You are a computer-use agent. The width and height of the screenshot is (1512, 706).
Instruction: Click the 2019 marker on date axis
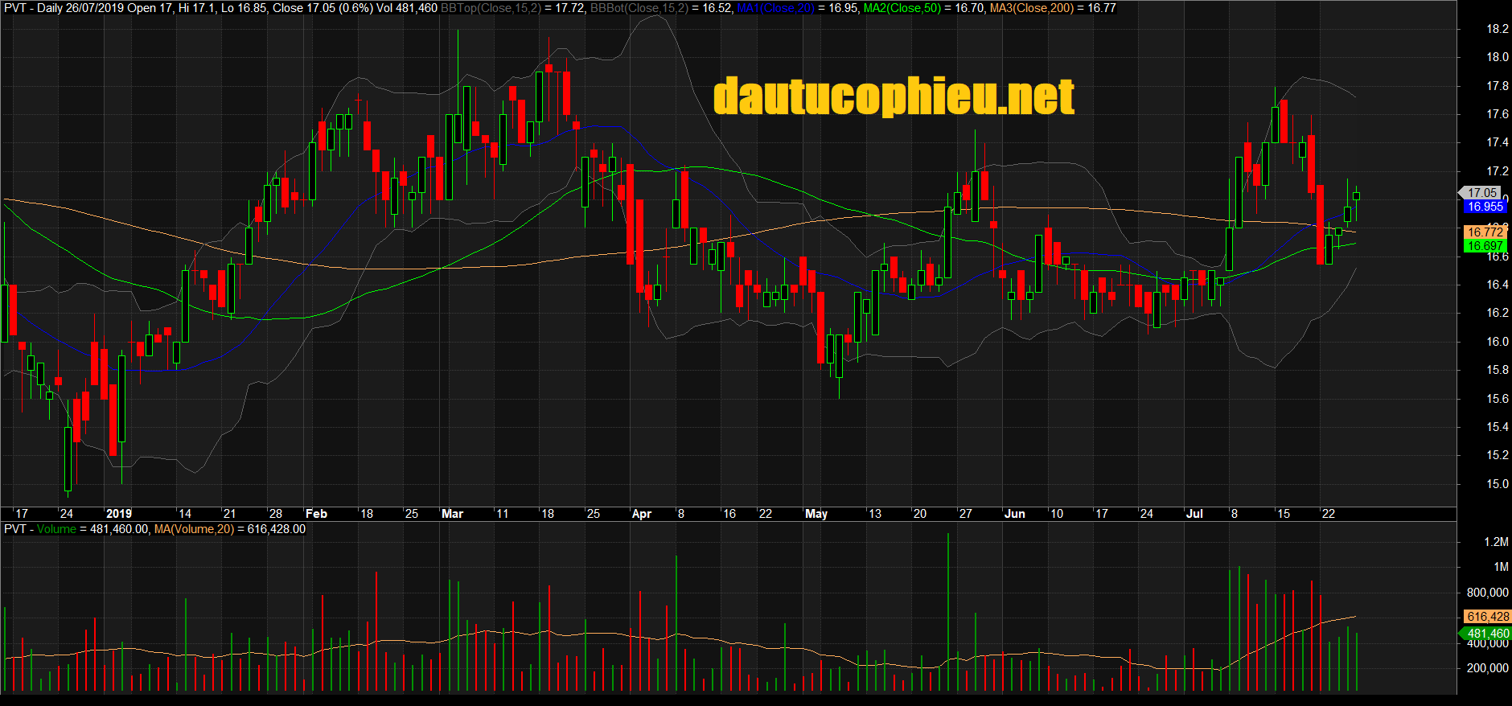[118, 514]
